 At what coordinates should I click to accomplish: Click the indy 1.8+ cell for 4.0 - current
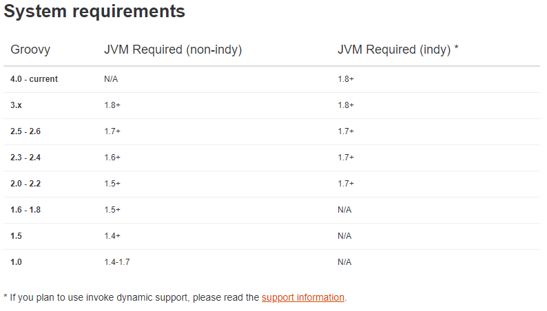click(346, 79)
